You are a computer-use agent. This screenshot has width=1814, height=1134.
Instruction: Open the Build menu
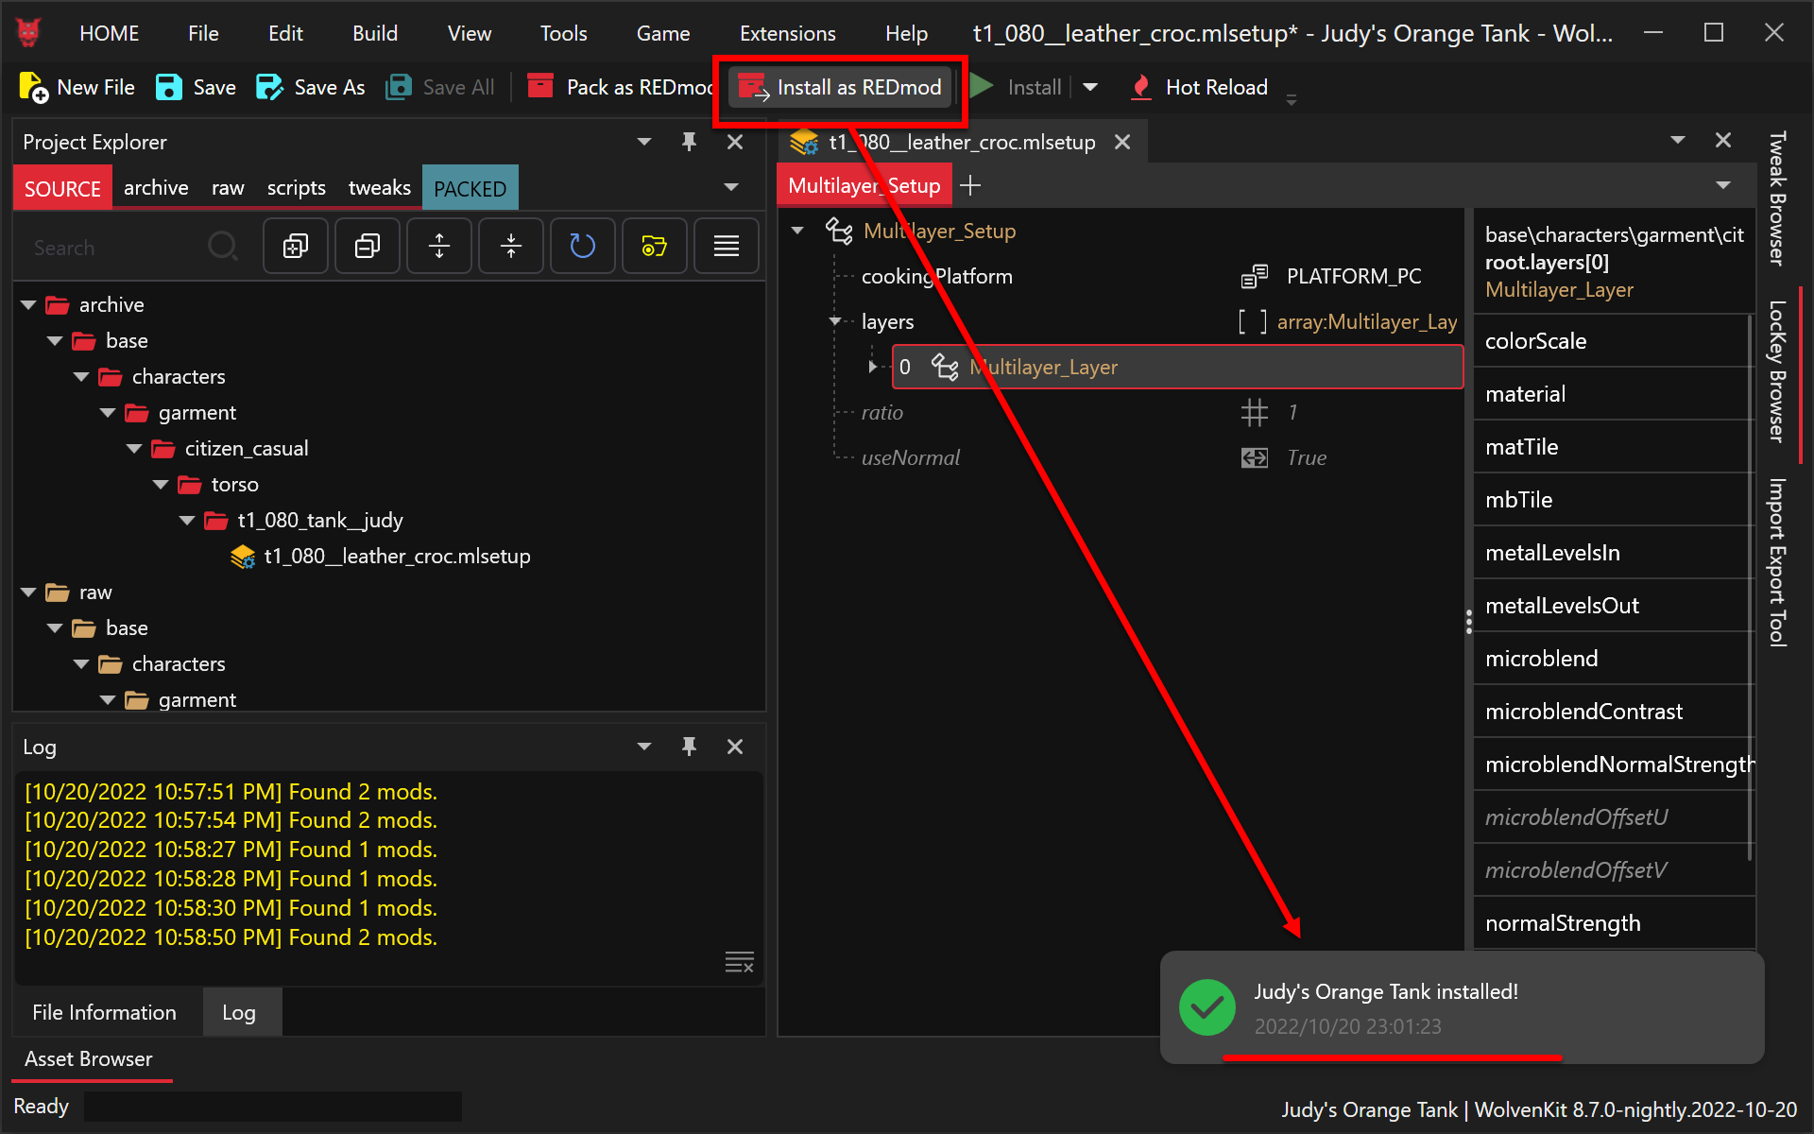click(x=375, y=33)
